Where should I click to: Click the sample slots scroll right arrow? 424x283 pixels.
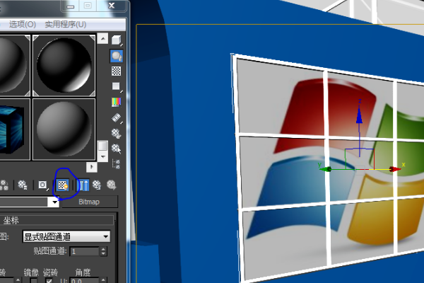pos(92,167)
